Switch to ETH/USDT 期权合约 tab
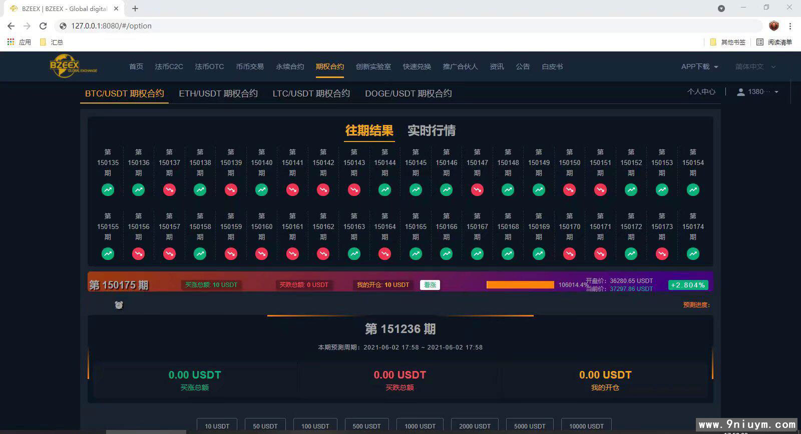The width and height of the screenshot is (801, 434). (218, 93)
